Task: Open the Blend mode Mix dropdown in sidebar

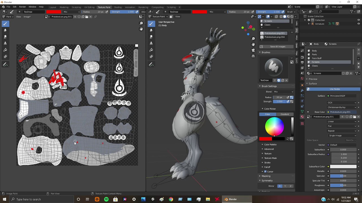Action: 283,92
